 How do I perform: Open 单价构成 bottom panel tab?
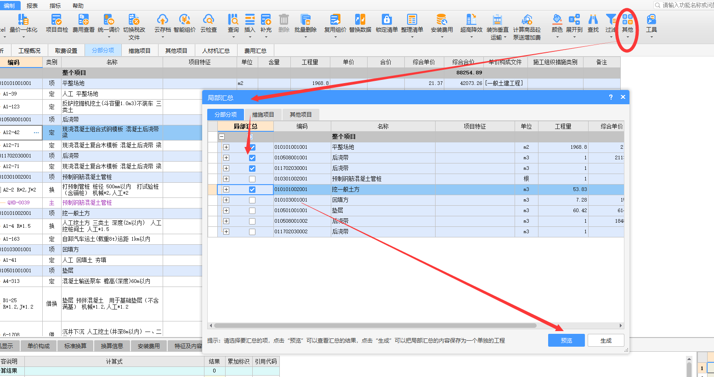tap(39, 346)
